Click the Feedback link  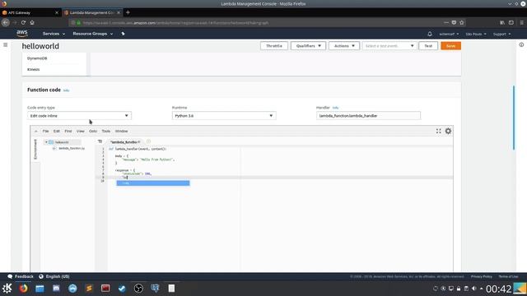tap(21, 276)
